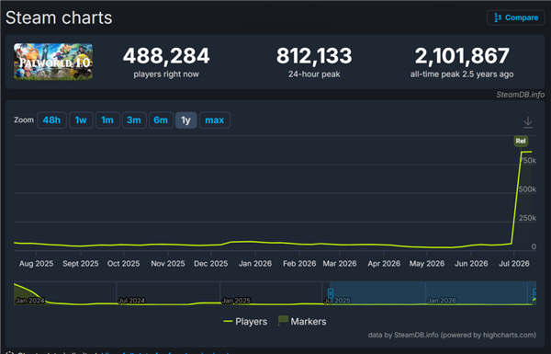This screenshot has width=551, height=354.
Task: Set chart zoom to 48h
Action: (51, 120)
